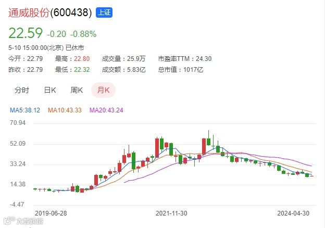325x228 pixels.
Task: Click the 市盈率TTM value 24.30
Action: [x=204, y=59]
